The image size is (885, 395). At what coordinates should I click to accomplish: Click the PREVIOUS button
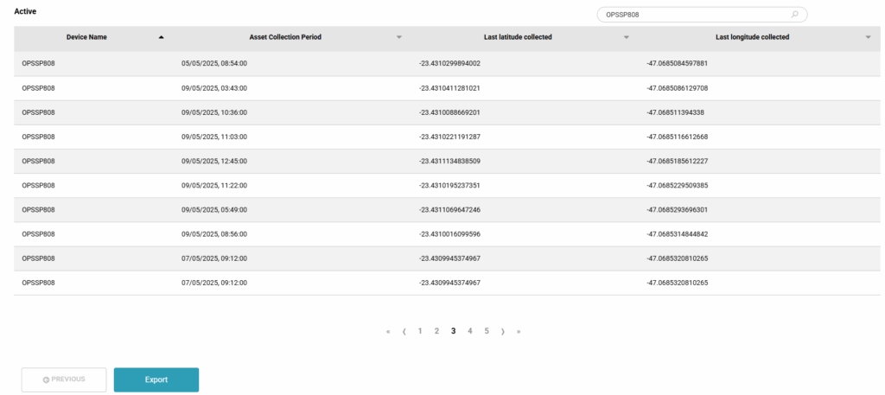(64, 379)
